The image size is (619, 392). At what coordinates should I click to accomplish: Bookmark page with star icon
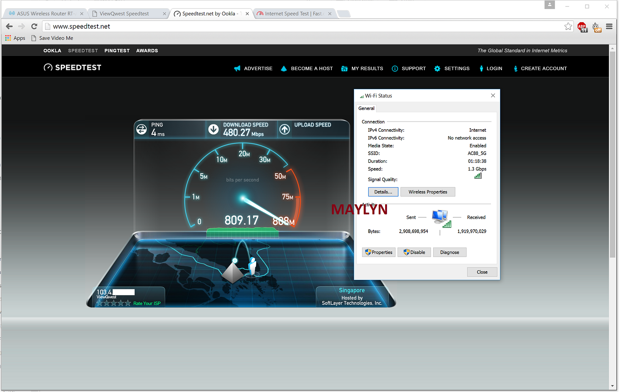(568, 26)
